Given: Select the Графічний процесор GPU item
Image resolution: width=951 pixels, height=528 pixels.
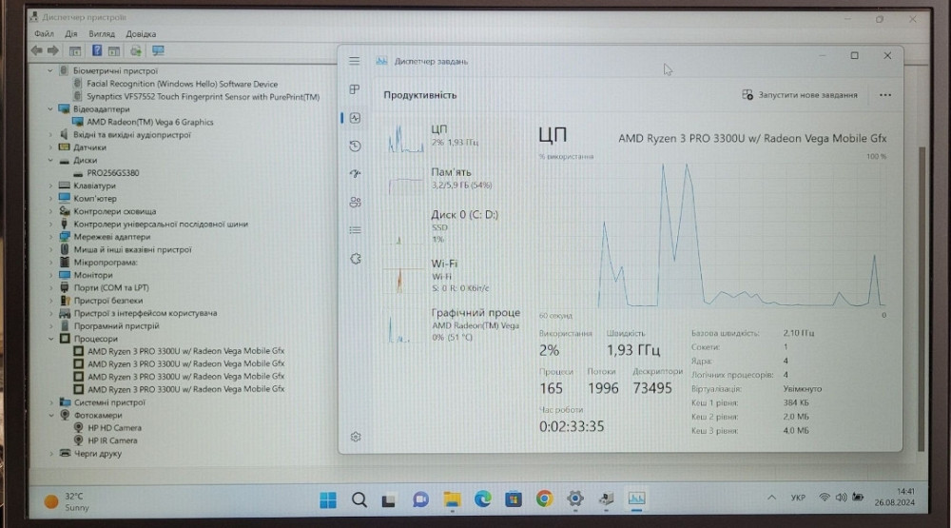Looking at the screenshot, I should coord(452,324).
